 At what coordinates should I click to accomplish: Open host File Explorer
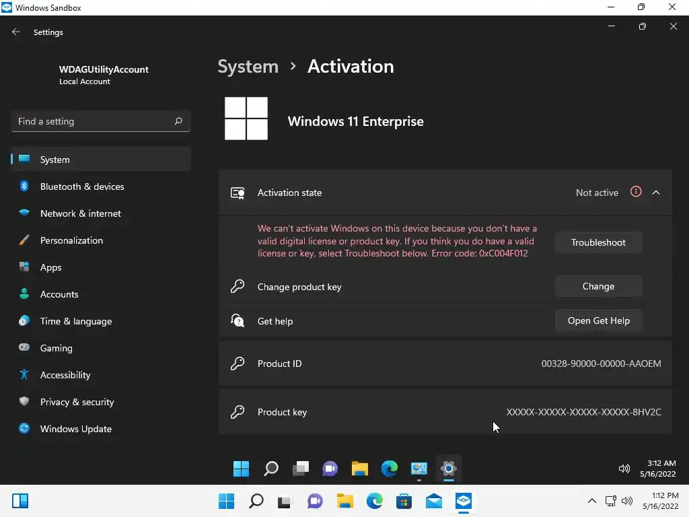point(345,501)
